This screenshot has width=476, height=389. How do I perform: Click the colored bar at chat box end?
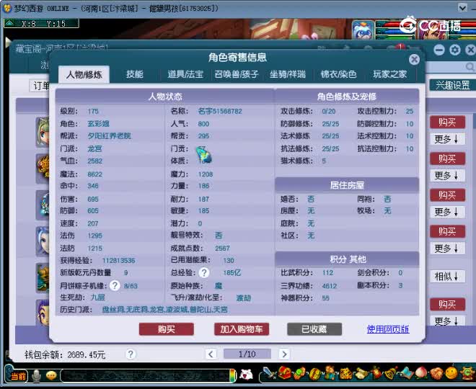[x=233, y=375]
